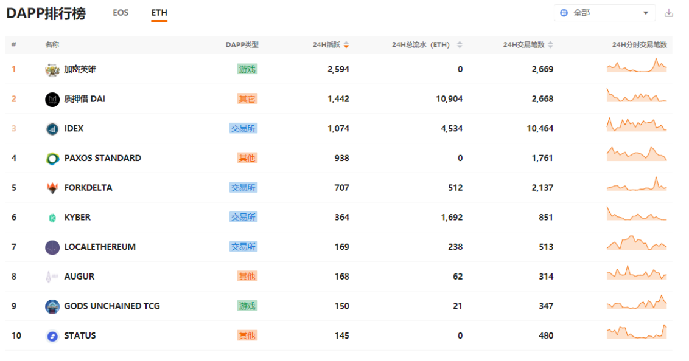
Task: Open the LOCALETHEREUM DApp name
Action: point(100,247)
